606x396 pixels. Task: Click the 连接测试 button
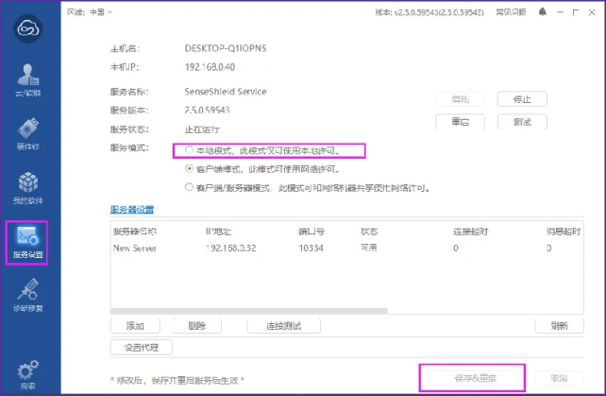pos(283,326)
